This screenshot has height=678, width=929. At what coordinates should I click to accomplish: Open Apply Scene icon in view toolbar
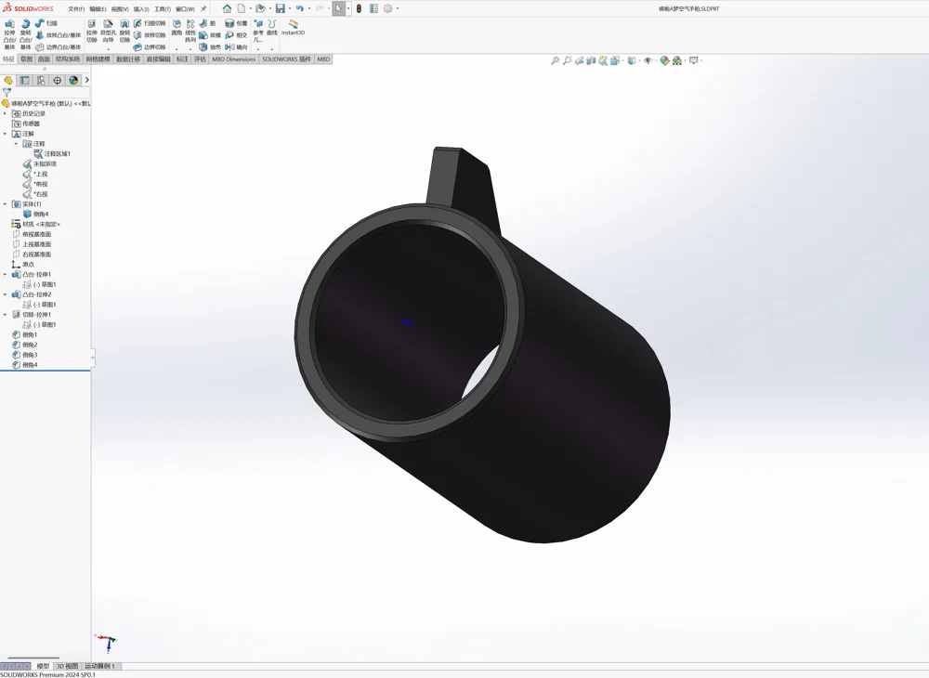click(677, 60)
